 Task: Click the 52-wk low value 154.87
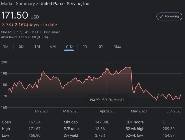coord(169,136)
